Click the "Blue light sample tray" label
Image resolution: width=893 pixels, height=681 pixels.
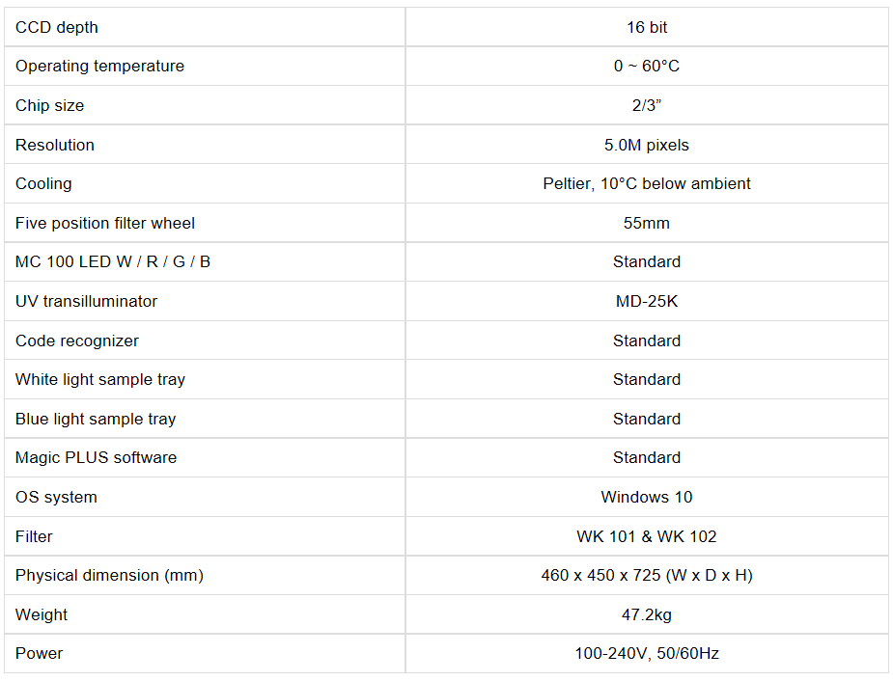pyautogui.click(x=96, y=419)
